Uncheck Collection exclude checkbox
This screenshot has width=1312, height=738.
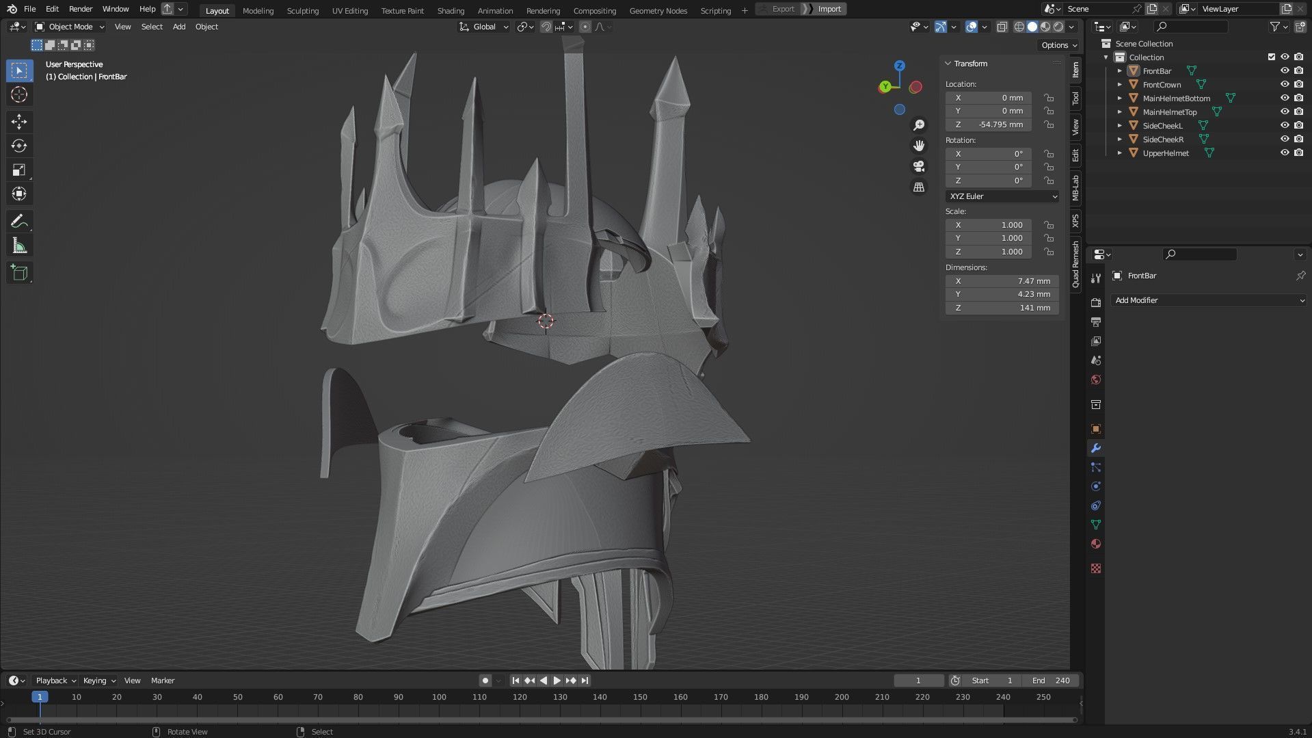(x=1272, y=57)
